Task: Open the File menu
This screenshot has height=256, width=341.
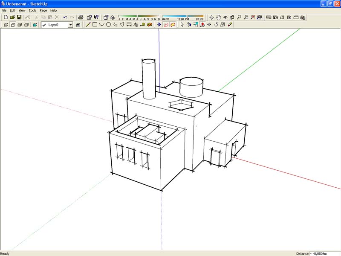Action: (x=4, y=10)
